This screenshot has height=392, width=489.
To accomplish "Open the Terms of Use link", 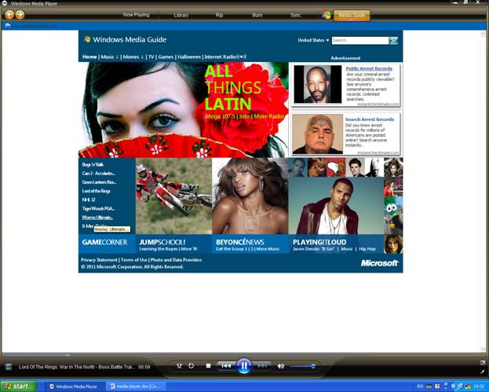I will pos(133,260).
